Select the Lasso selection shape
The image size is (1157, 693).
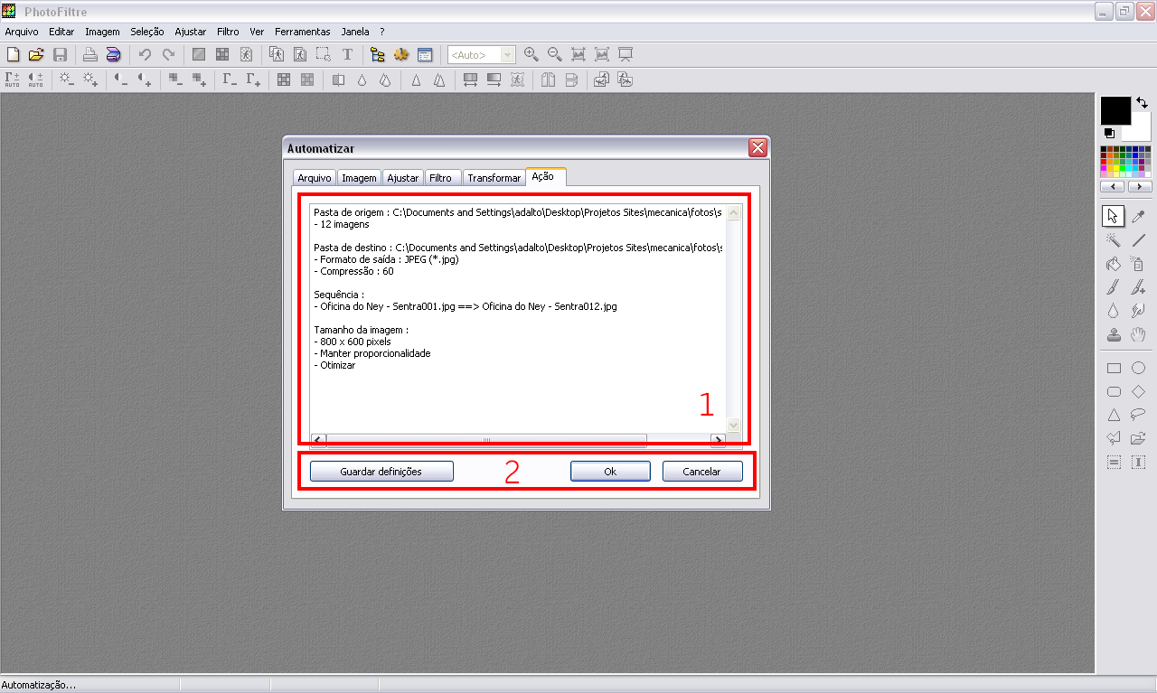(x=1138, y=415)
